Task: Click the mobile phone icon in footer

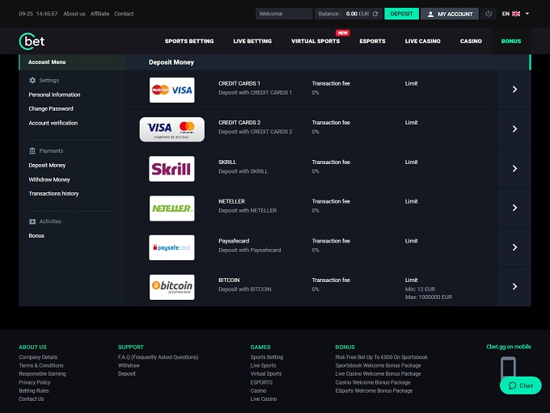Action: [x=508, y=367]
